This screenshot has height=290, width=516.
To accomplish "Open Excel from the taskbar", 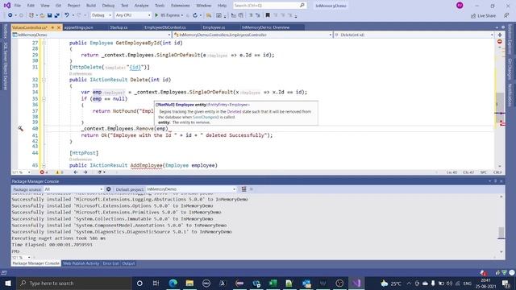I will (x=273, y=283).
